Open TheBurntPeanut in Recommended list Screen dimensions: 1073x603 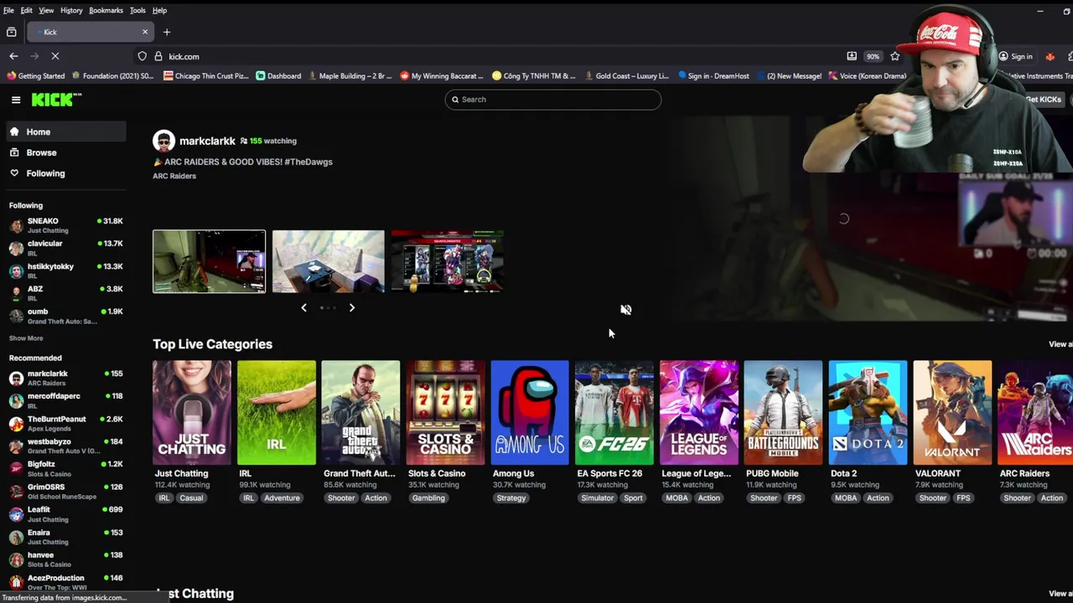click(65, 423)
